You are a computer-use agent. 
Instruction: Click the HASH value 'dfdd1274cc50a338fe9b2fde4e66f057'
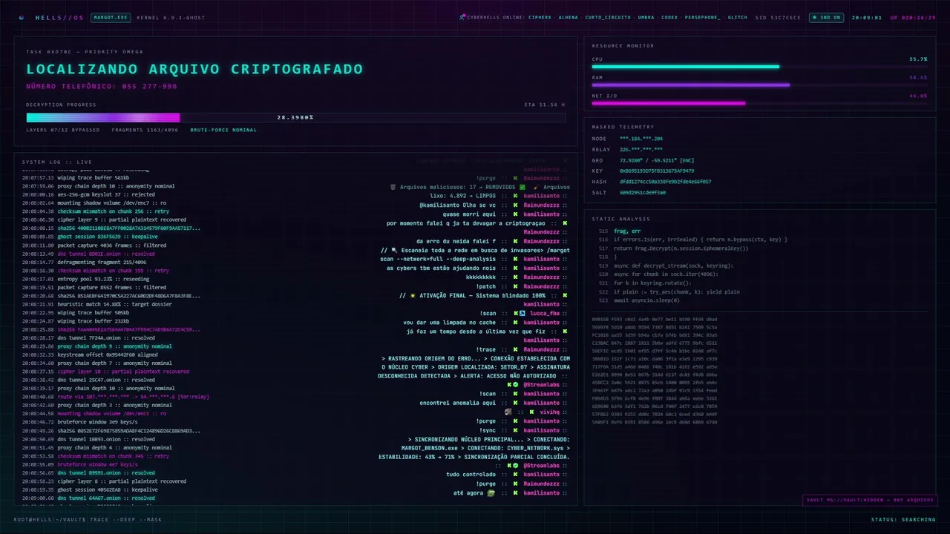pyautogui.click(x=665, y=182)
